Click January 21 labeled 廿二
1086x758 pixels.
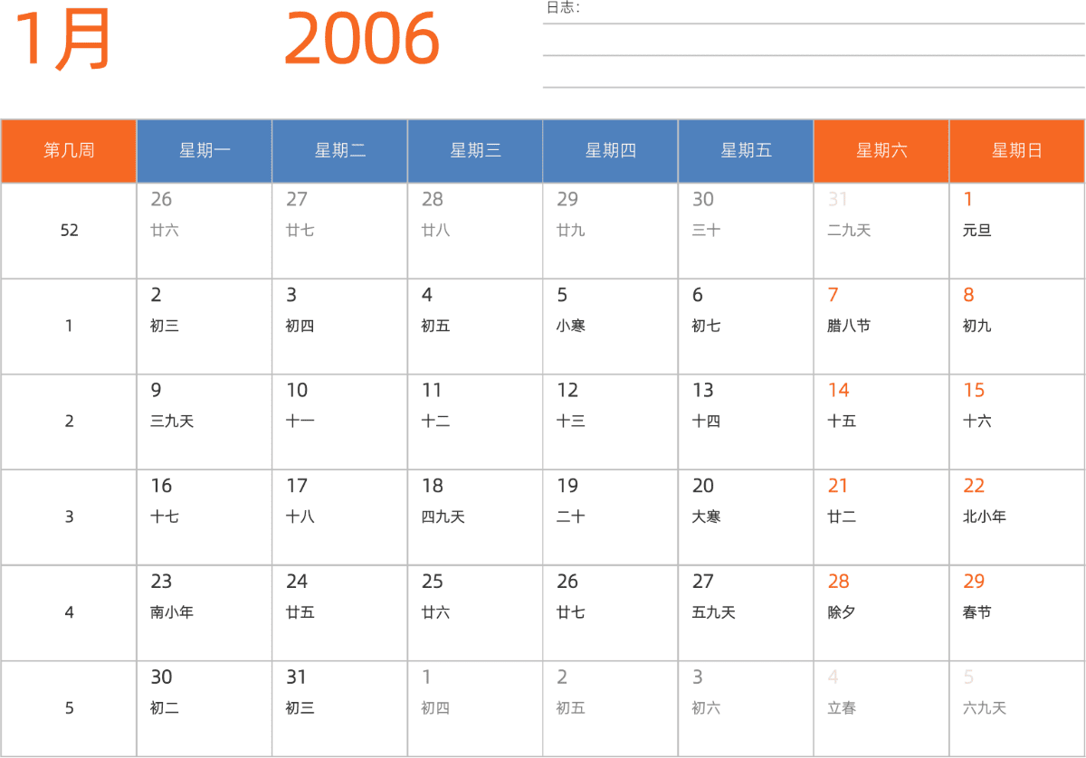[881, 517]
